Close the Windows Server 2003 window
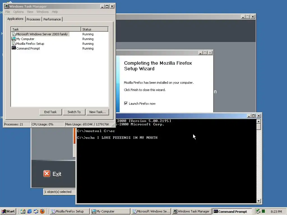The image size is (287, 215). point(253,17)
